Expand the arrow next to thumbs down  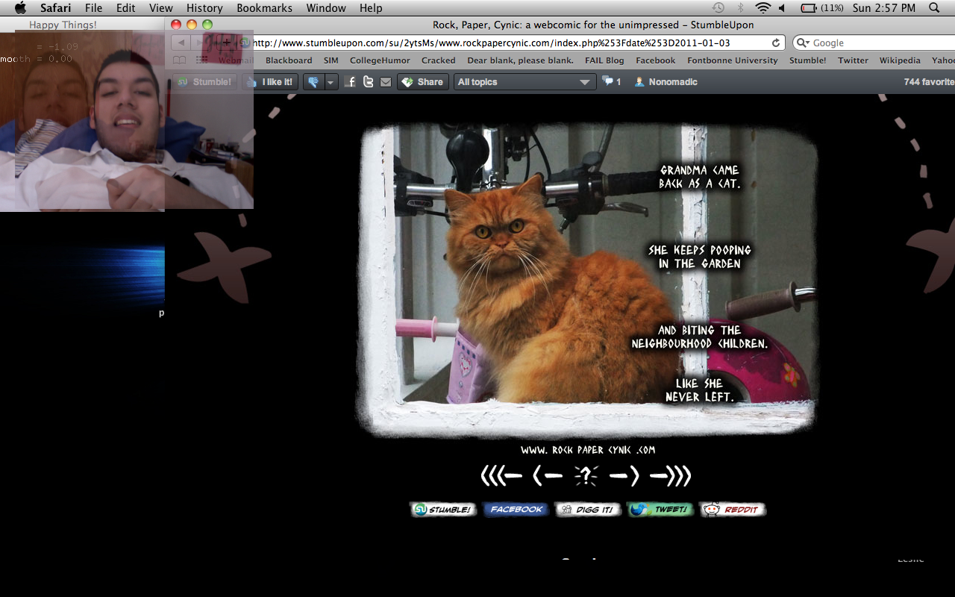(x=331, y=82)
